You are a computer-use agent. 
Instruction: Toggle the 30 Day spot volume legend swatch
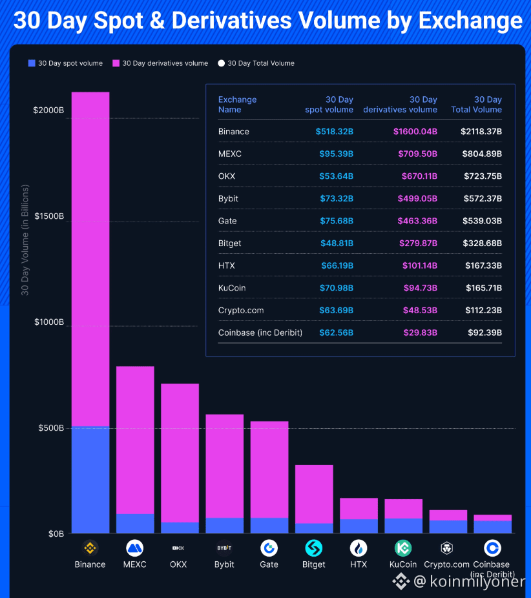tap(32, 63)
